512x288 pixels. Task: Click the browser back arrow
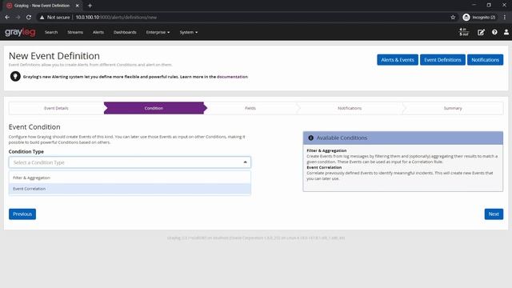click(x=7, y=18)
